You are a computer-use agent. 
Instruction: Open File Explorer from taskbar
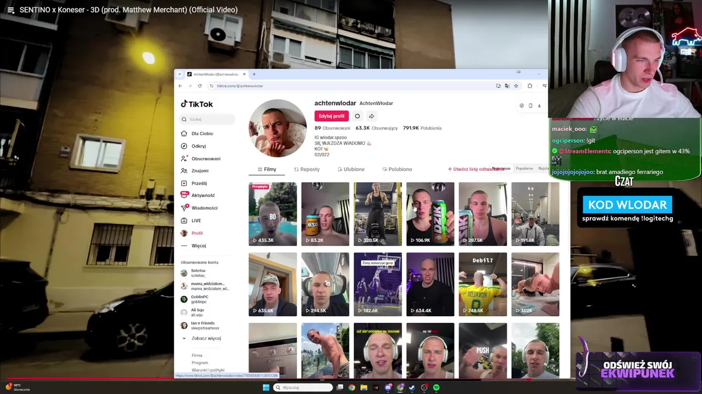(x=364, y=387)
